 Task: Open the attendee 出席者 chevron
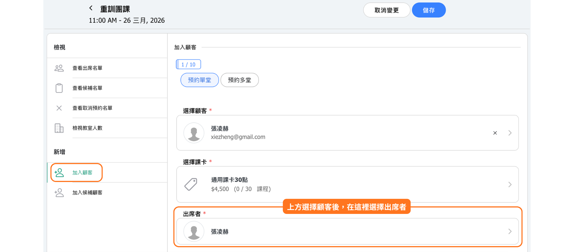click(510, 232)
